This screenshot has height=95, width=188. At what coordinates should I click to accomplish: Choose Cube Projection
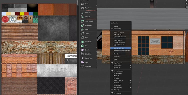click(x=121, y=40)
